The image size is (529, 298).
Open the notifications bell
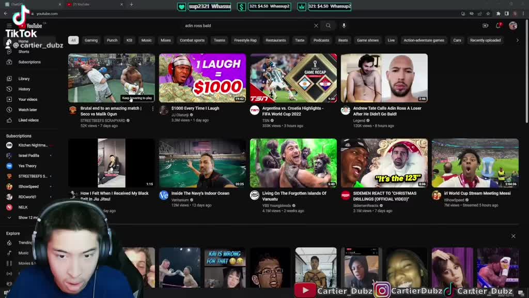point(499,26)
